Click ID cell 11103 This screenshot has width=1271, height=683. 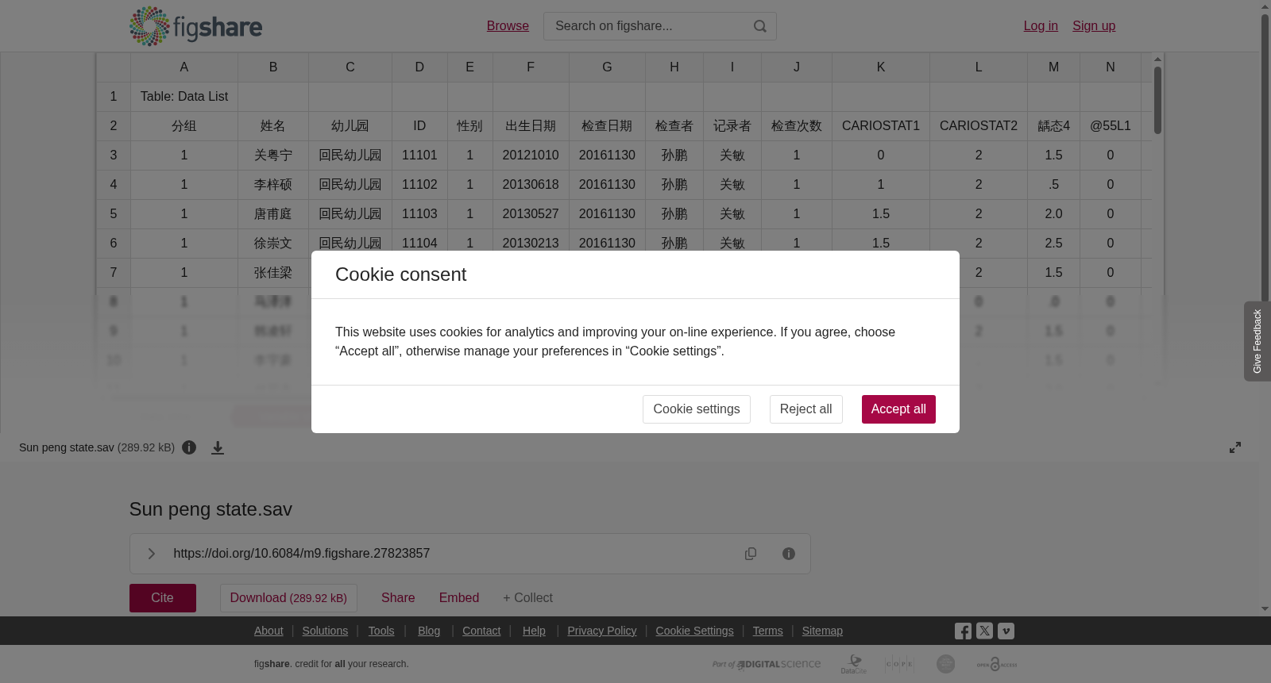coord(419,214)
